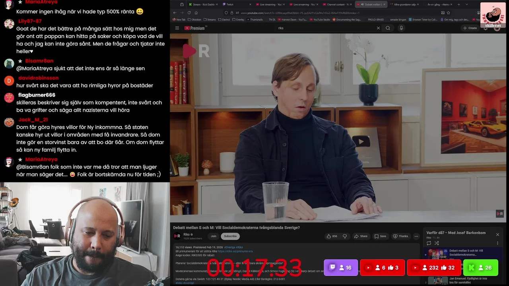This screenshot has height=286, width=509.
Task: Bookmark this page with star icon
Action: pyautogui.click(x=448, y=13)
